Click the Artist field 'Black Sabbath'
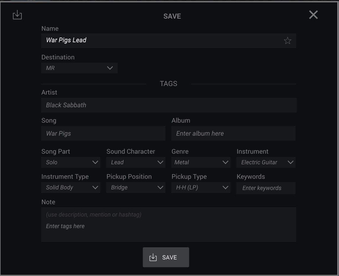The image size is (339, 276). click(x=169, y=105)
